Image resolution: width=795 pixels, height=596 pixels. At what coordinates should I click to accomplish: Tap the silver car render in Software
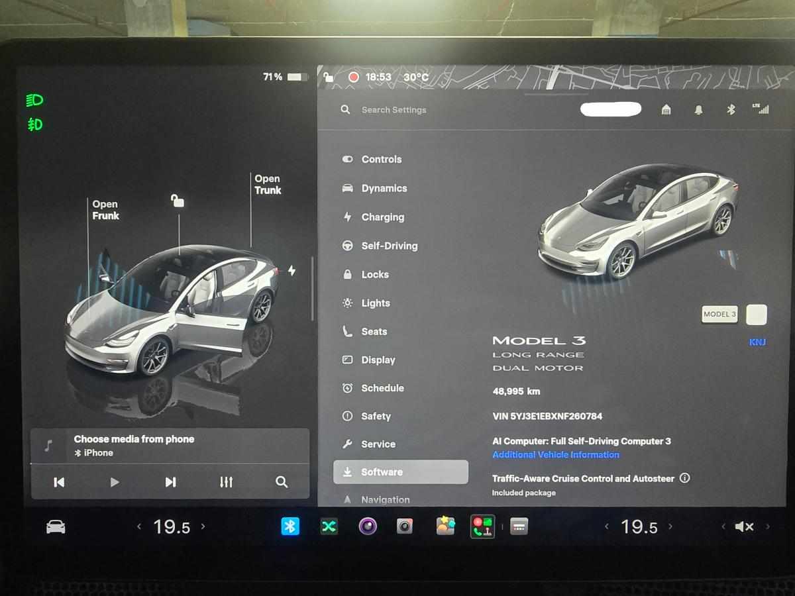click(637, 221)
